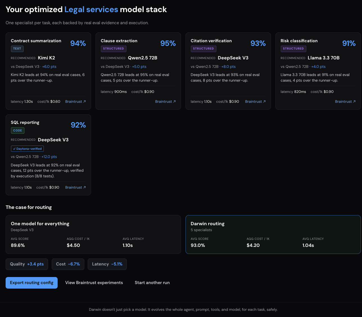The image size is (362, 317).
Task: Open Braintrust link in Citation verification card
Action: (x=255, y=102)
